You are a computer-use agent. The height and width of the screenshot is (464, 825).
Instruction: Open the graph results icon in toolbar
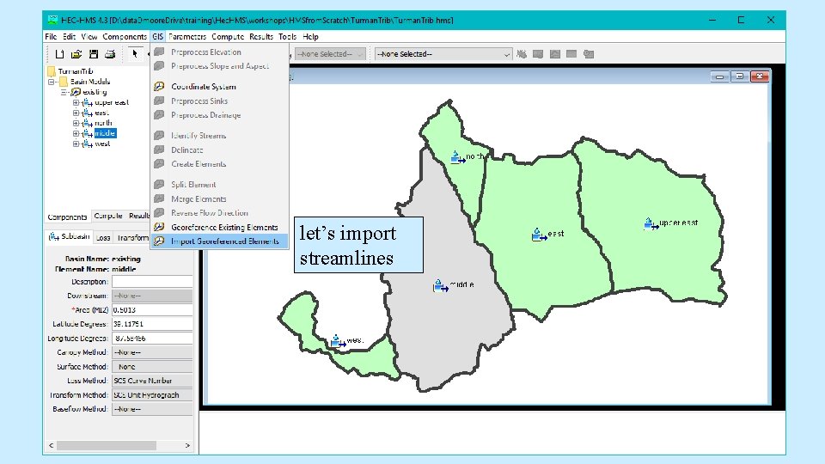click(x=555, y=54)
